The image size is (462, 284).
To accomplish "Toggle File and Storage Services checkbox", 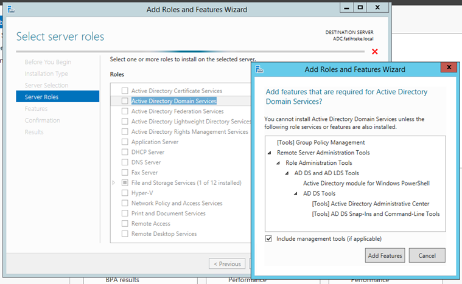I will point(125,183).
